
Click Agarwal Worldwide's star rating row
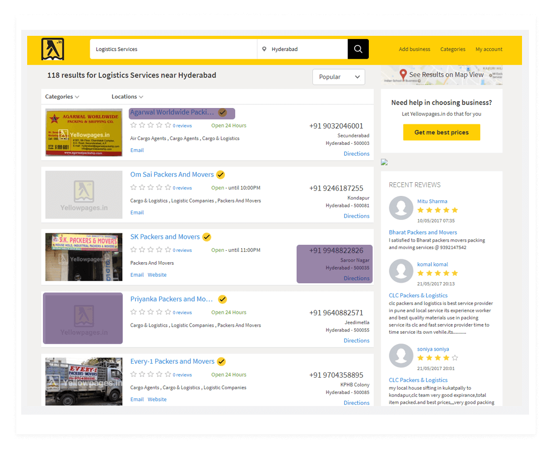(150, 125)
